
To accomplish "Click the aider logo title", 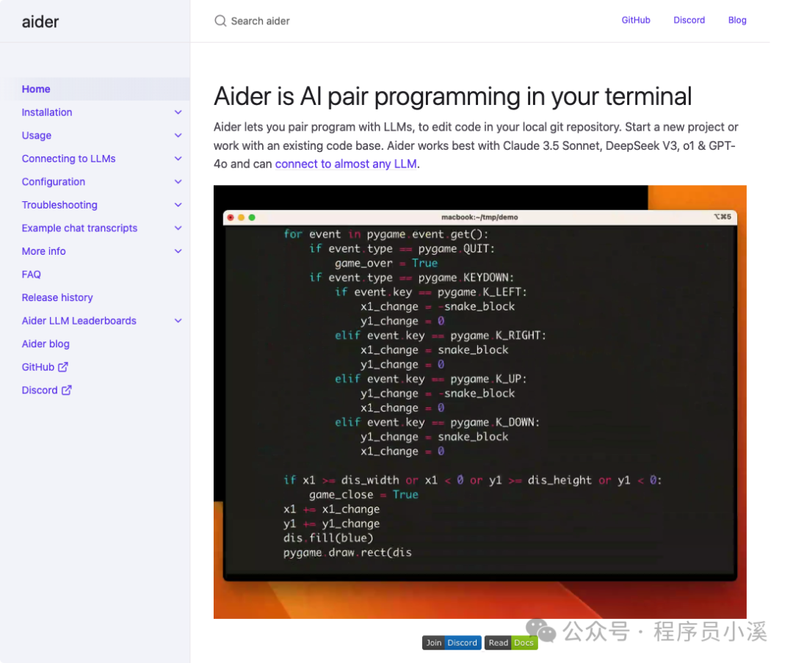I will click(x=40, y=22).
